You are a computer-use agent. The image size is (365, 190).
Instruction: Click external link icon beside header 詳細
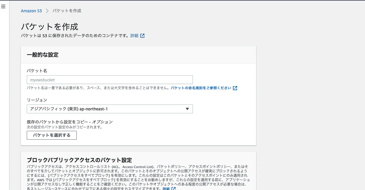click(142, 36)
